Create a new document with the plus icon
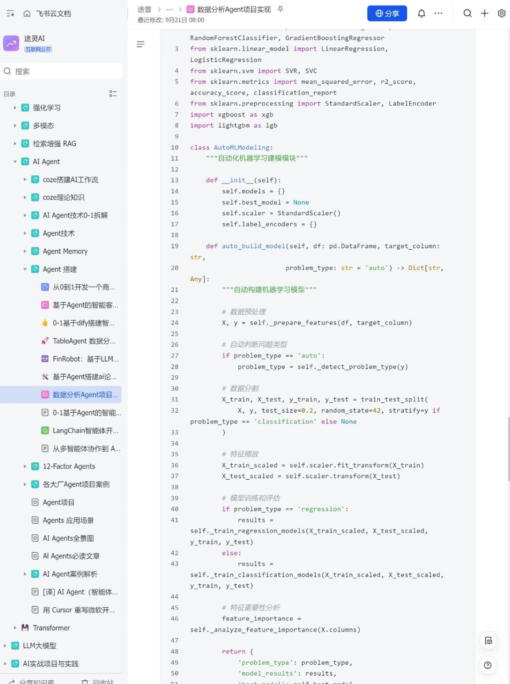 point(484,13)
